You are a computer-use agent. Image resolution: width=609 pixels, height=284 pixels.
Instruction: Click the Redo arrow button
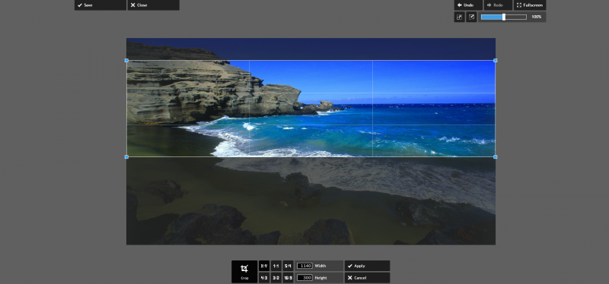pyautogui.click(x=498, y=5)
